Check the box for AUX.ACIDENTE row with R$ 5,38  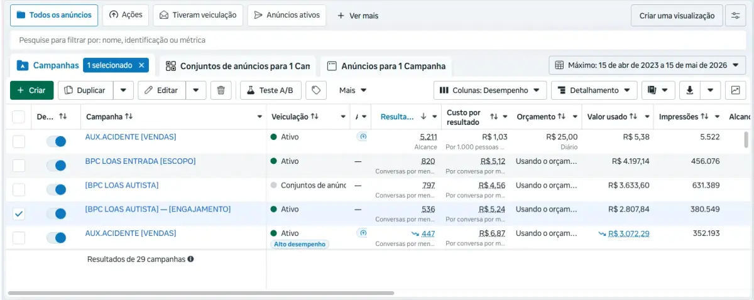19,141
